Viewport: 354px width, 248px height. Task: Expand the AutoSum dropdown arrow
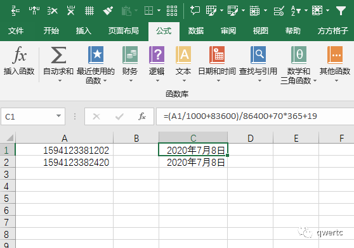(60, 80)
